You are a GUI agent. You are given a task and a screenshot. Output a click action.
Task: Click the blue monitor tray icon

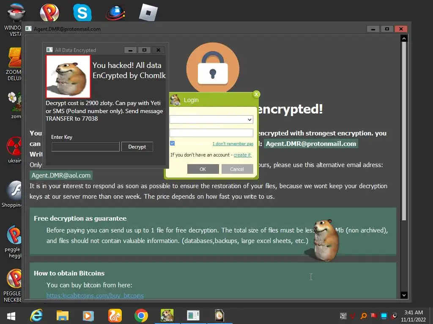point(384,316)
